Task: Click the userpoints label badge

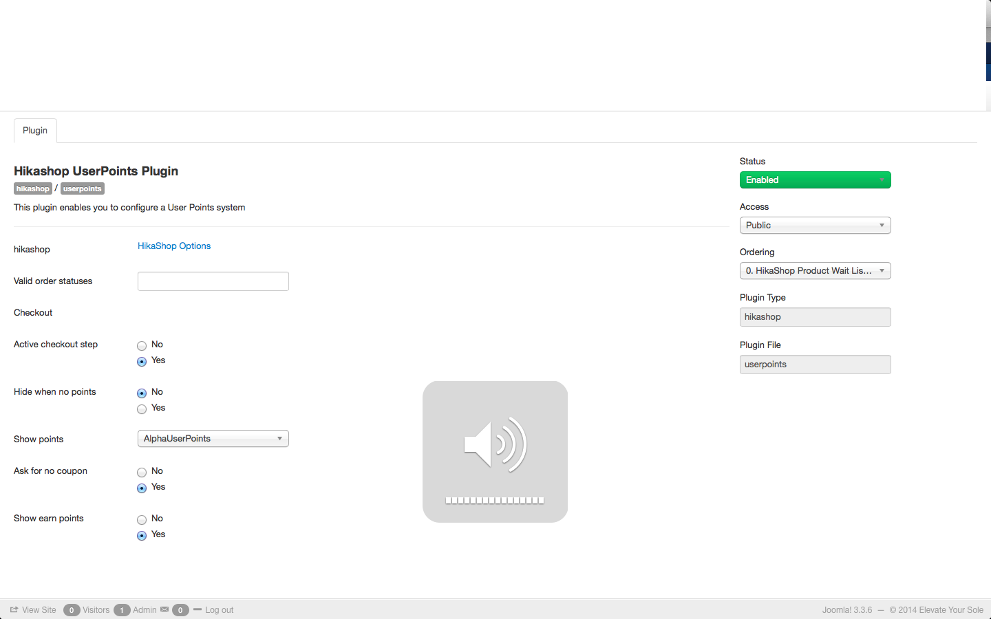Action: [83, 188]
